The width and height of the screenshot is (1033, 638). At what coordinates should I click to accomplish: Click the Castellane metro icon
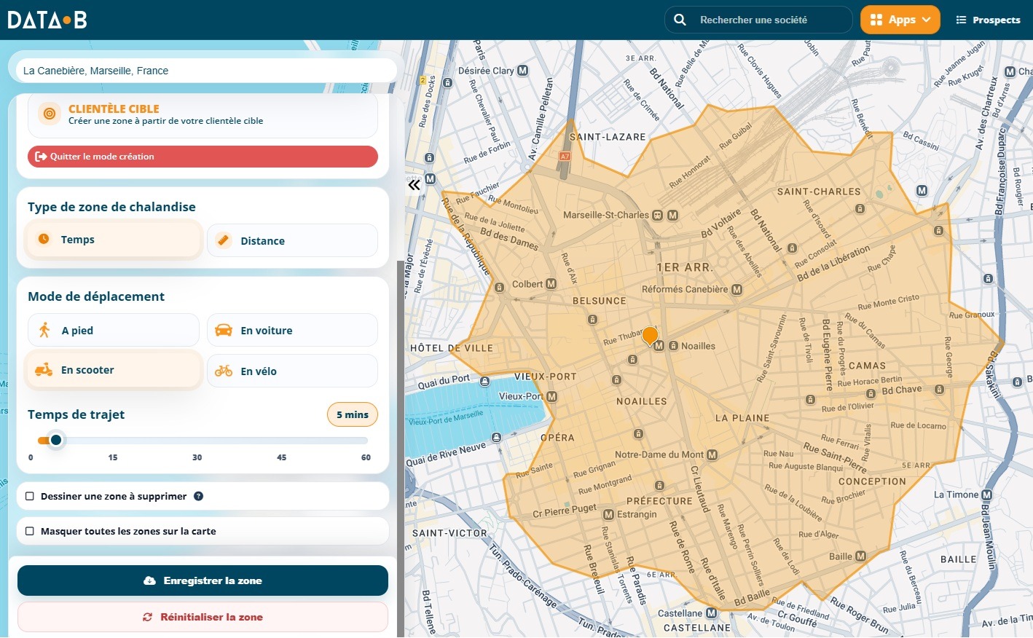pyautogui.click(x=711, y=613)
